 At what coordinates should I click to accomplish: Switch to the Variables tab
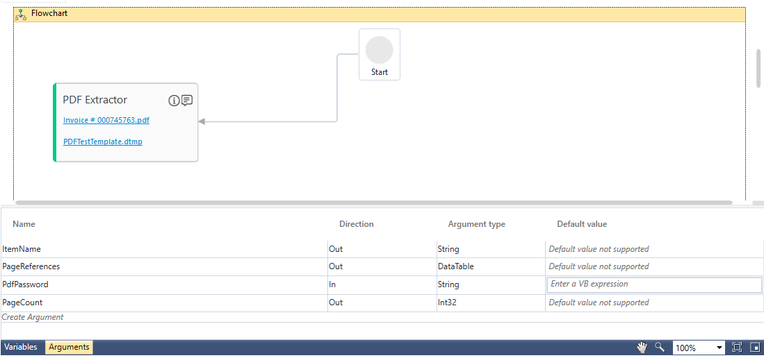pos(21,347)
